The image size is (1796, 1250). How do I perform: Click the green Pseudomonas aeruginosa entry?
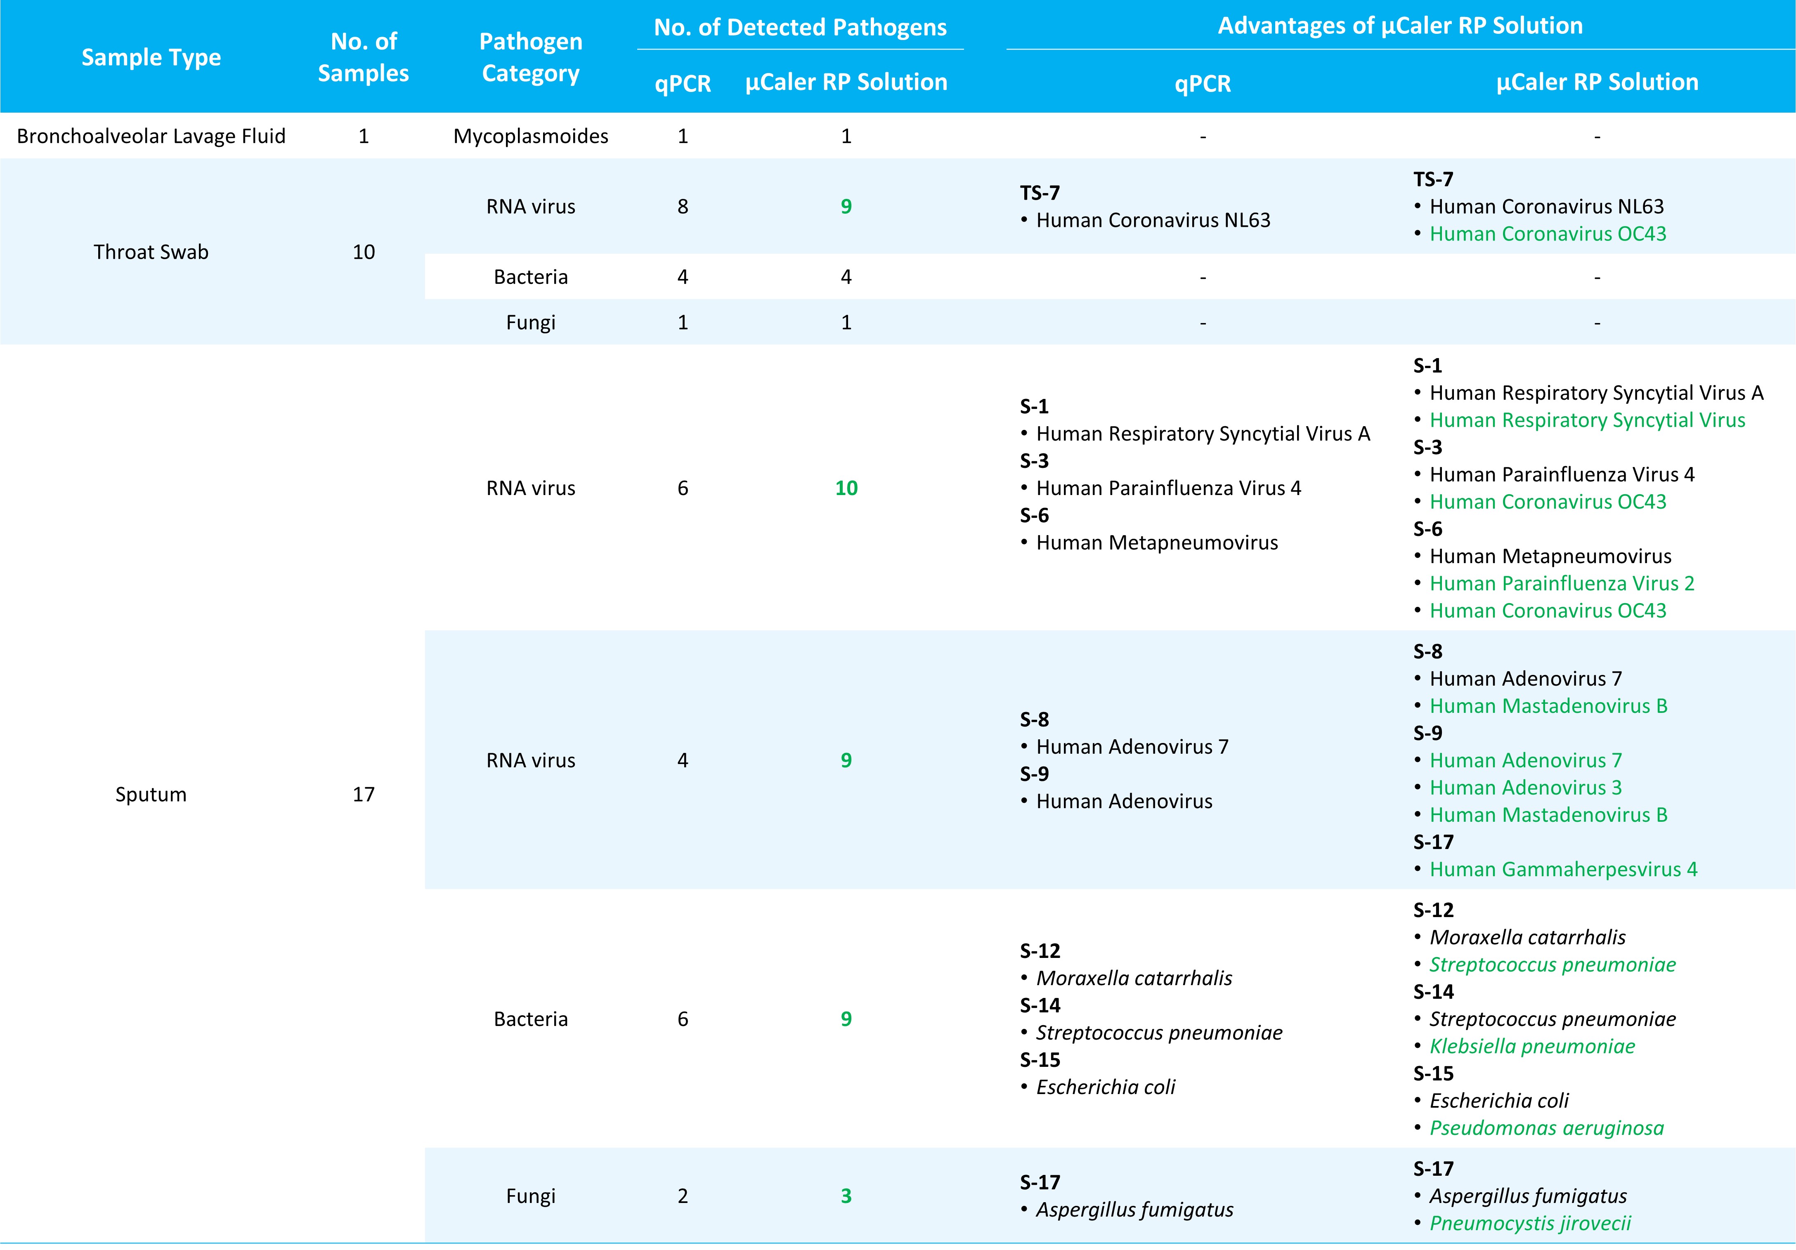click(1546, 1128)
